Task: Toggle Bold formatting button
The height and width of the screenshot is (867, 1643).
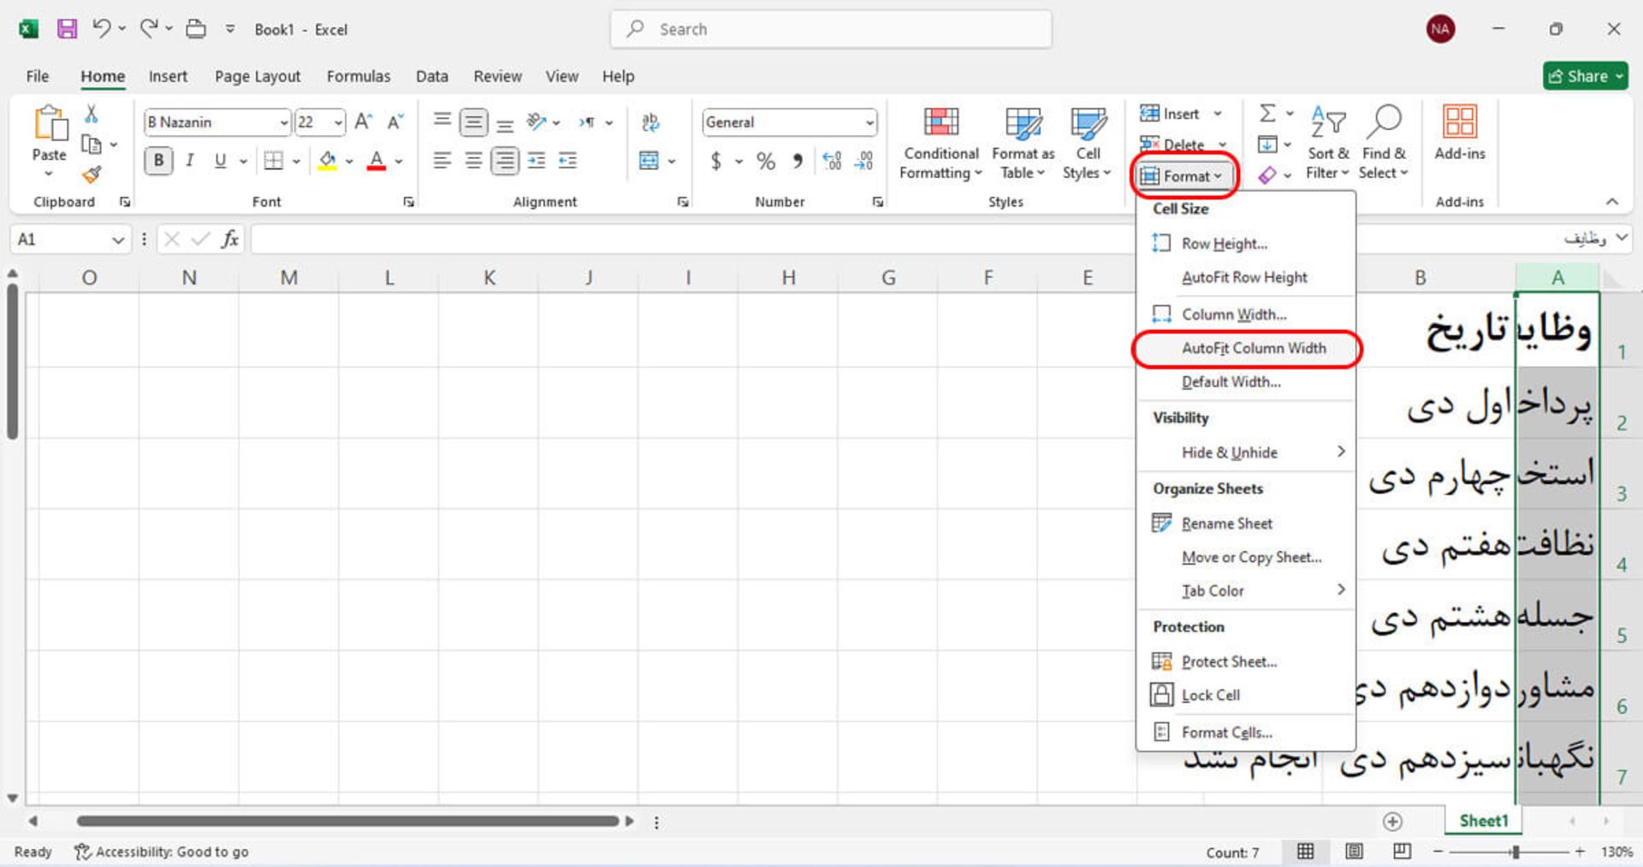Action: tap(158, 161)
